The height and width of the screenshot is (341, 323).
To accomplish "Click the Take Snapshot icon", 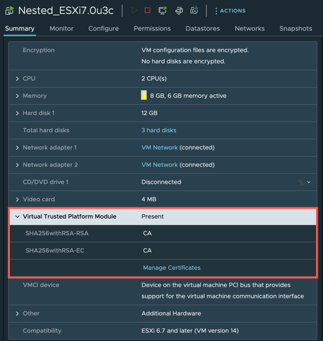I will [x=194, y=10].
